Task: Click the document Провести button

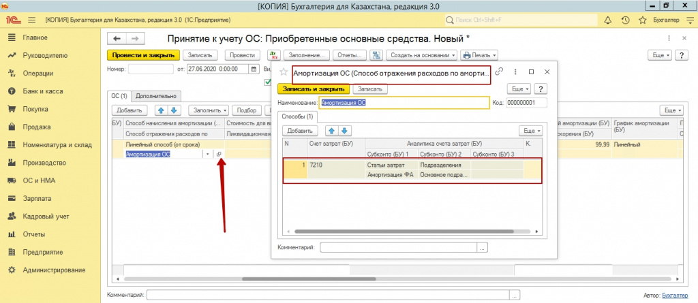Action: coord(243,55)
